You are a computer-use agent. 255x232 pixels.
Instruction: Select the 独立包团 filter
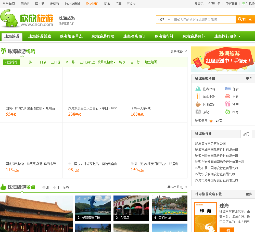pos(151,62)
